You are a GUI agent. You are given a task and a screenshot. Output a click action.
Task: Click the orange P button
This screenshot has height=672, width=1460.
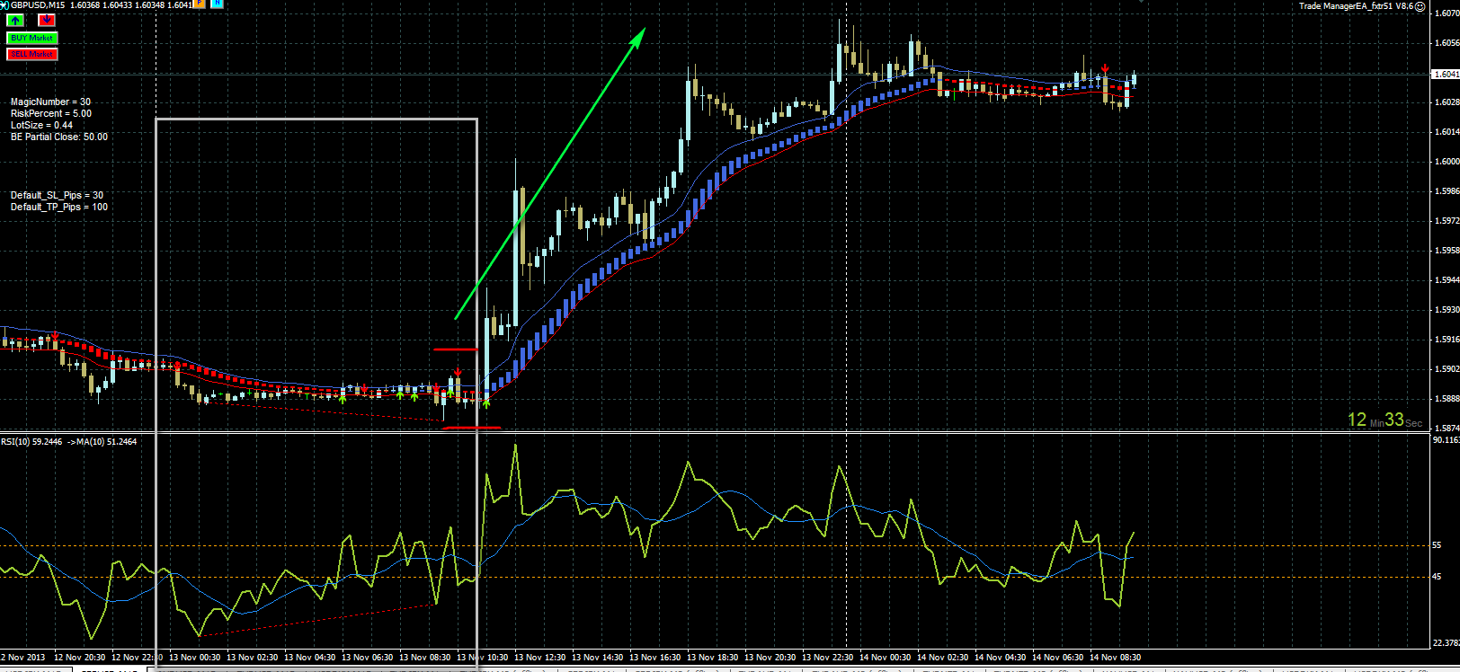point(199,4)
